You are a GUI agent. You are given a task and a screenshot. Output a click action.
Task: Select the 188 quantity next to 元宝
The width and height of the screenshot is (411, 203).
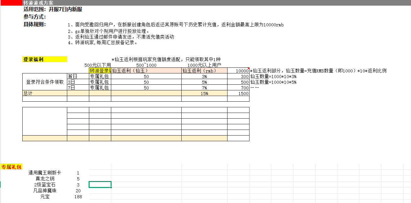coord(78,197)
